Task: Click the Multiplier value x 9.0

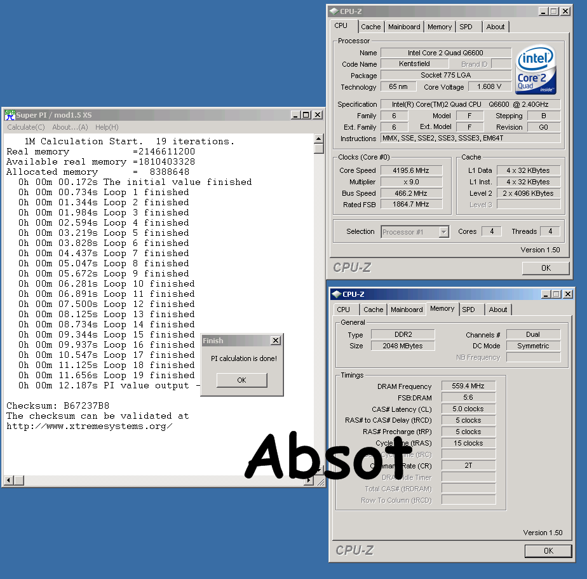Action: [x=411, y=182]
